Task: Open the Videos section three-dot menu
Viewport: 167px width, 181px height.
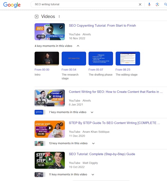Action: 59,16
